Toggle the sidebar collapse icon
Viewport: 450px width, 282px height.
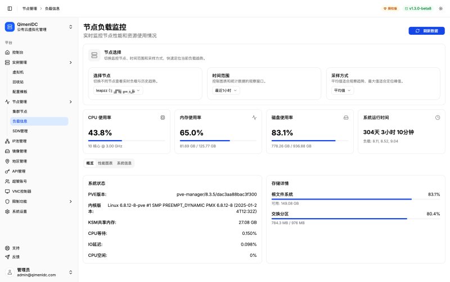(10, 8)
